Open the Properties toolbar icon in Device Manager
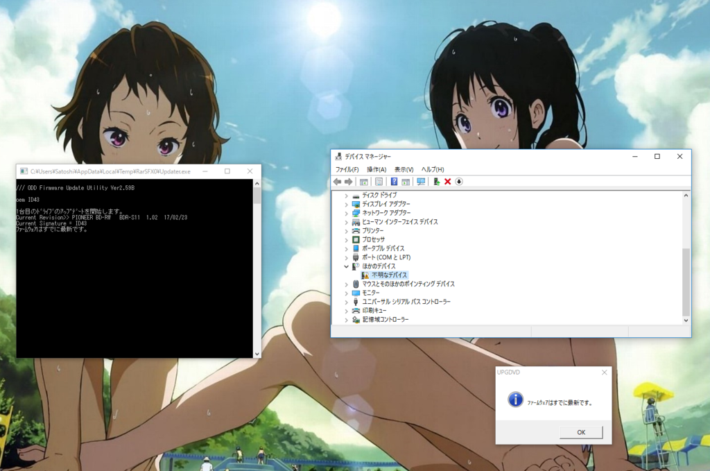 [x=379, y=182]
